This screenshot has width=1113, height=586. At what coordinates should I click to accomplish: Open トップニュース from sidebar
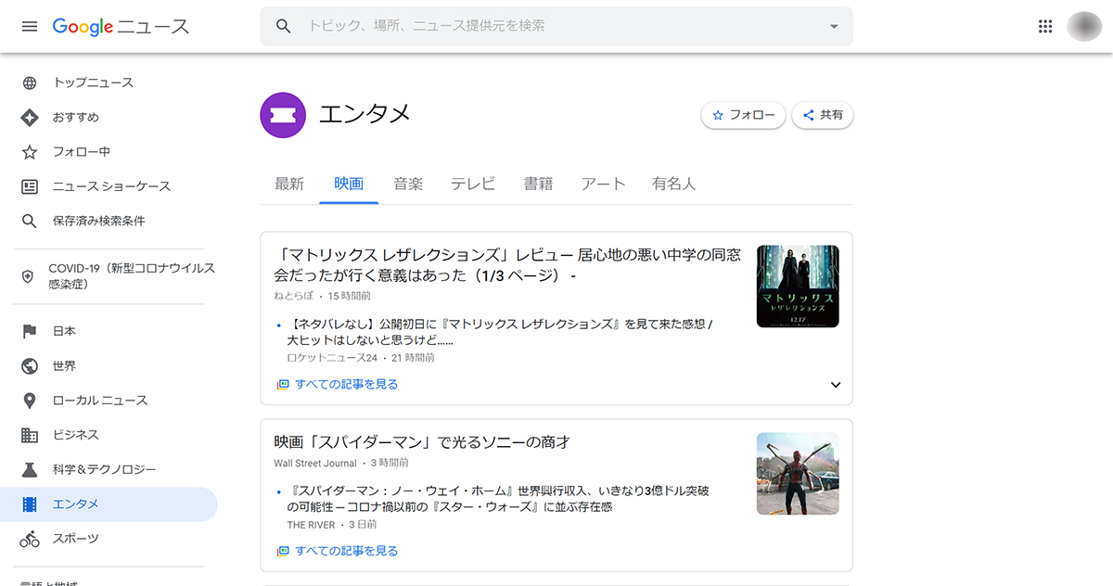coord(93,83)
